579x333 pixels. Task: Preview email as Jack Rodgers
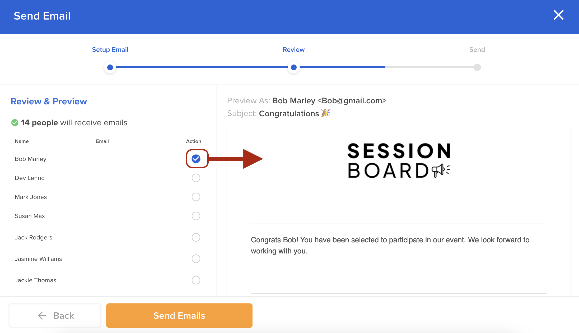click(196, 237)
